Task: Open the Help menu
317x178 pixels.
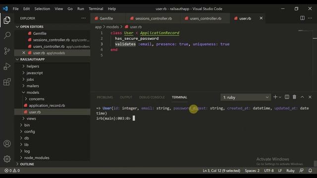Action: 111,9
